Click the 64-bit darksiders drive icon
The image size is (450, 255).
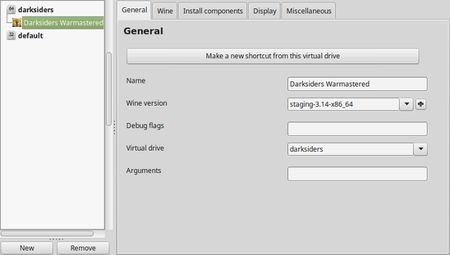coord(11,10)
